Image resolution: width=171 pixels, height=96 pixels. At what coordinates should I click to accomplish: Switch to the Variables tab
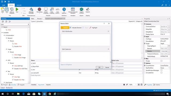point(34,85)
